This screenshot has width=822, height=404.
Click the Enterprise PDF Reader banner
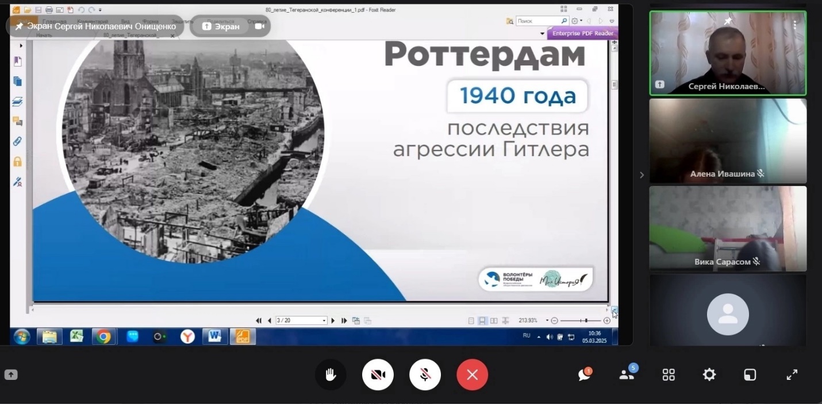pyautogui.click(x=582, y=33)
